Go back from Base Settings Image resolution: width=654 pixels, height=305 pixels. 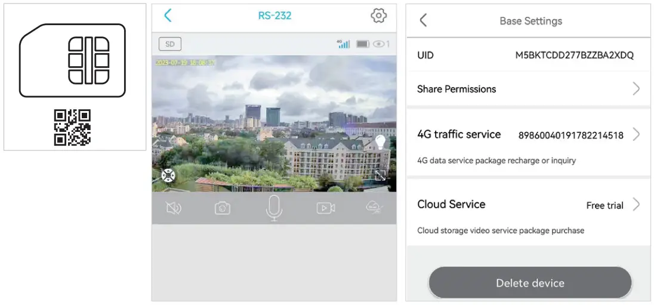click(x=423, y=21)
